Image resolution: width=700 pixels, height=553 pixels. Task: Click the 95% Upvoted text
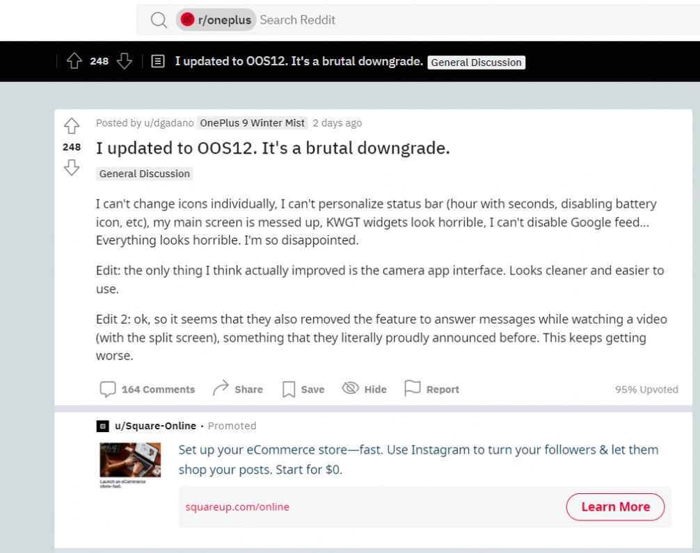point(646,390)
